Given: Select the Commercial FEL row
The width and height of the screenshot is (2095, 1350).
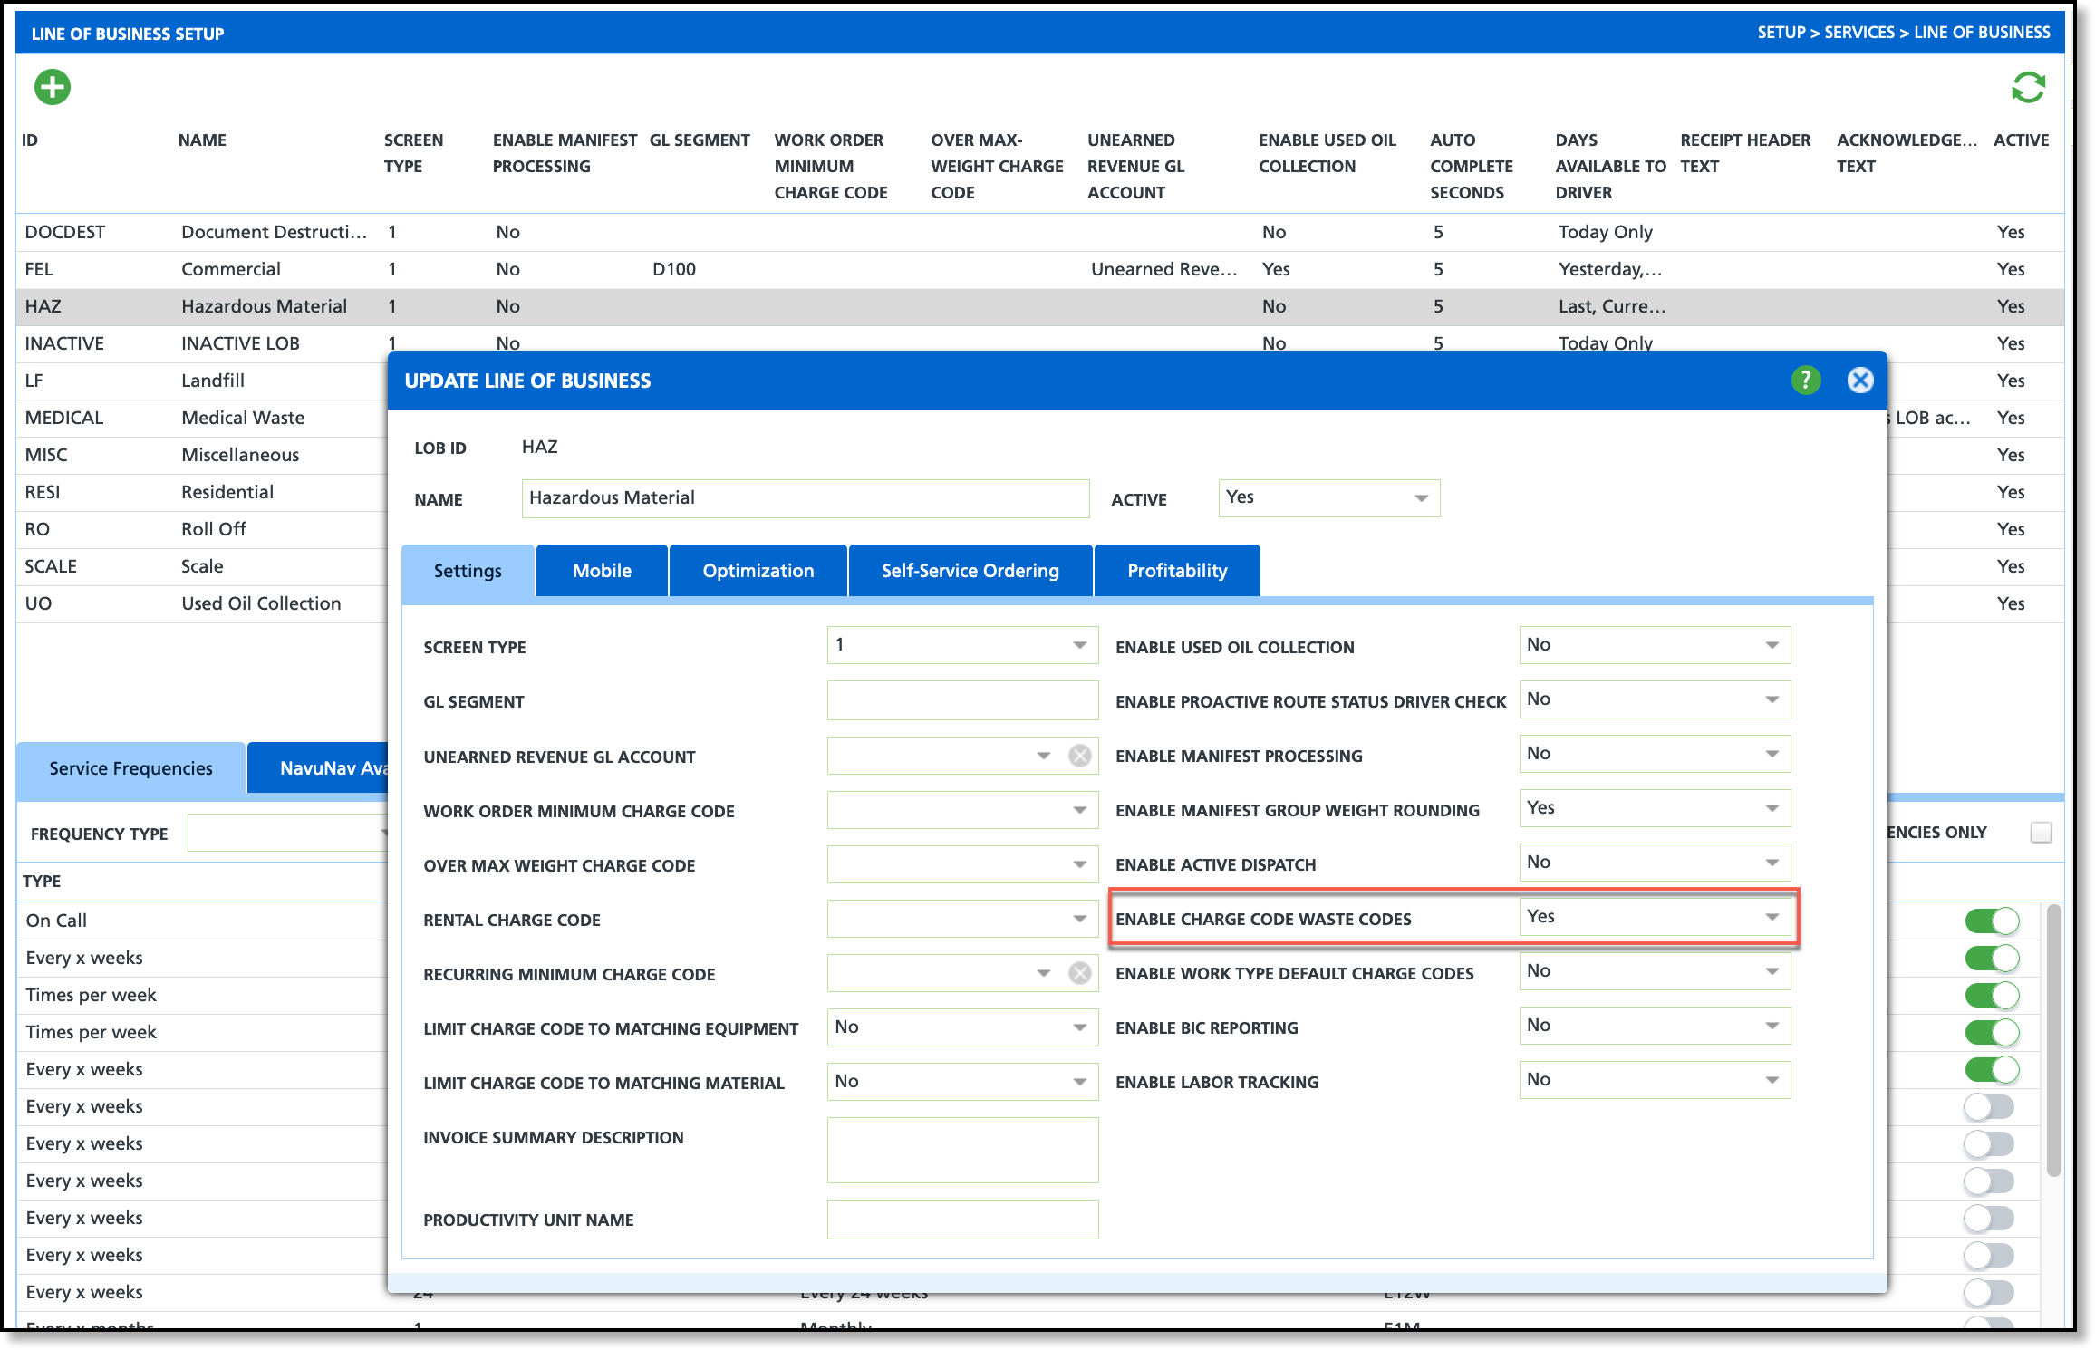Looking at the screenshot, I should 231,269.
